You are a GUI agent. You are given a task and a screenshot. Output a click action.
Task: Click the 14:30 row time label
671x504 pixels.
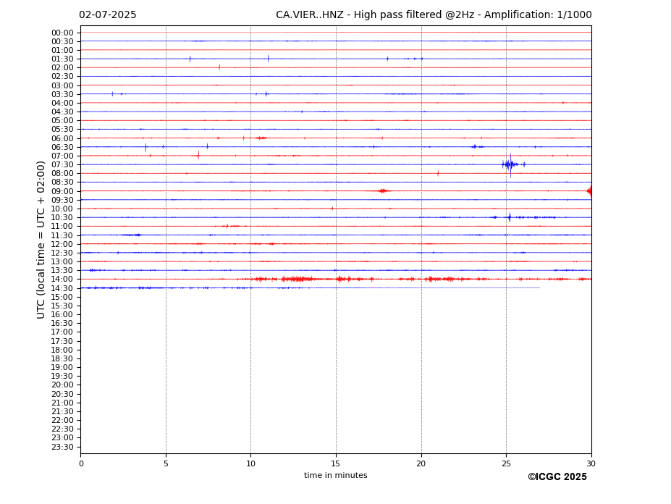tap(62, 288)
